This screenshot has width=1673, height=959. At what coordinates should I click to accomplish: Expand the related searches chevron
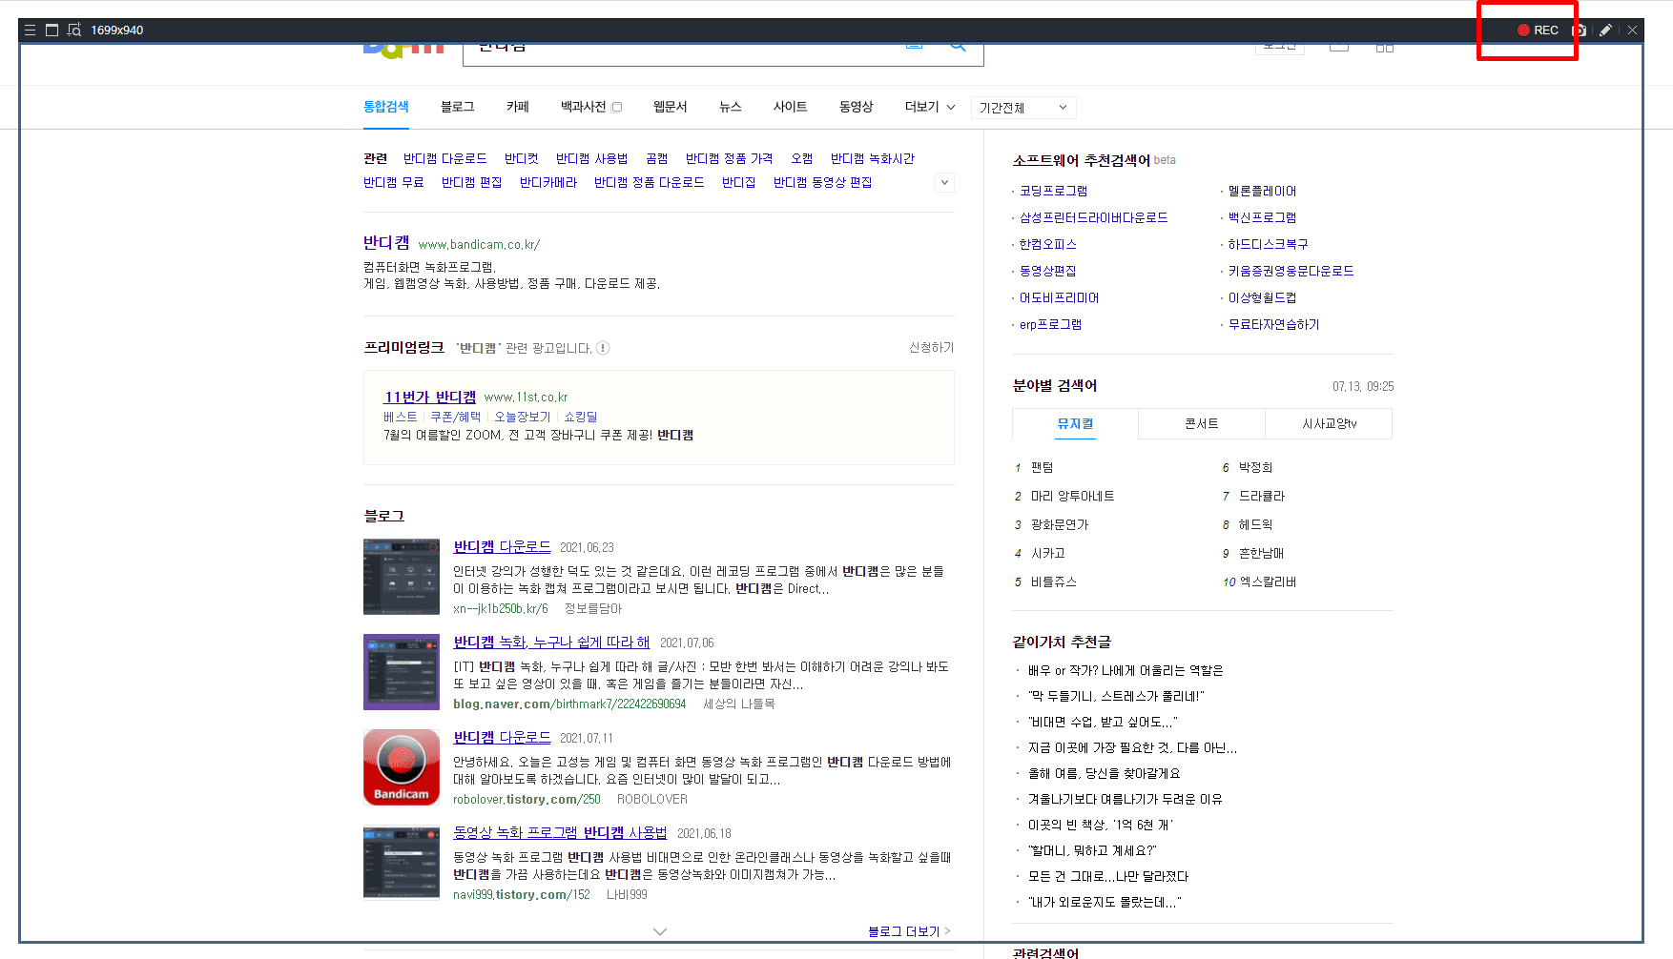[944, 182]
